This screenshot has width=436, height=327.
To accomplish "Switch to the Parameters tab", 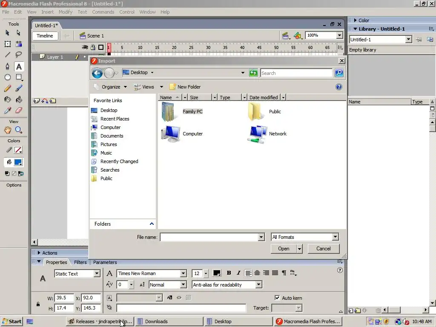I will (105, 262).
